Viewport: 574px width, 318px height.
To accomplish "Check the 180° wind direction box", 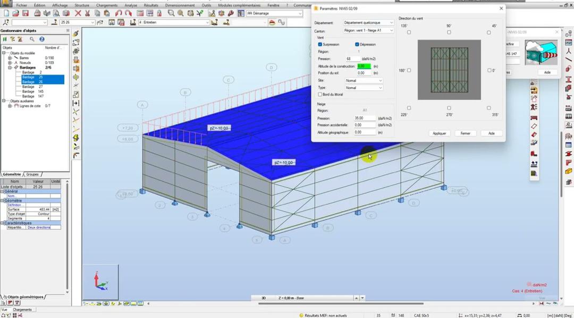I will [409, 70].
